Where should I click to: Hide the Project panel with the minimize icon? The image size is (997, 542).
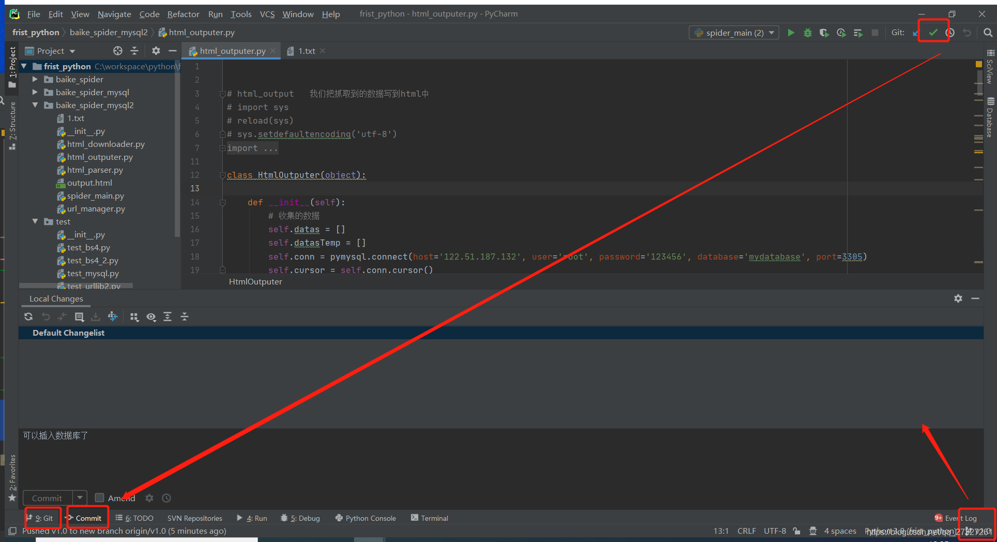pos(173,51)
